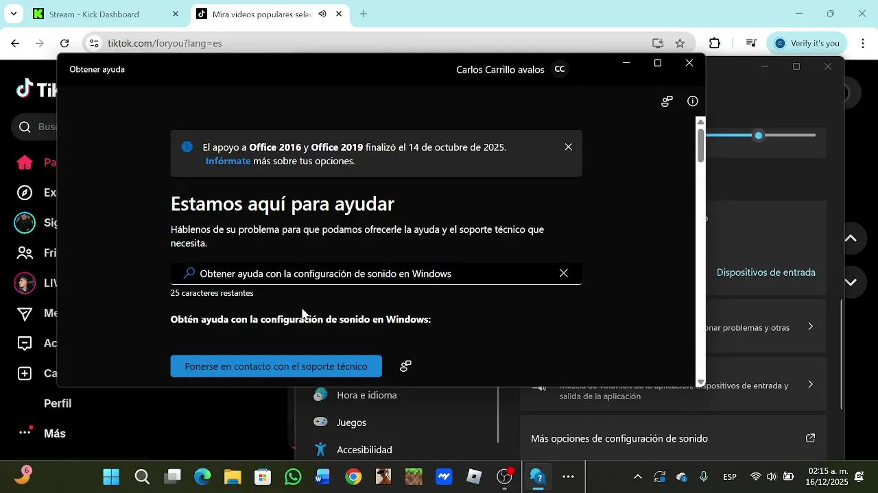Open Chrome extensions puzzle icon
Viewport: 878px width, 493px height.
715,43
